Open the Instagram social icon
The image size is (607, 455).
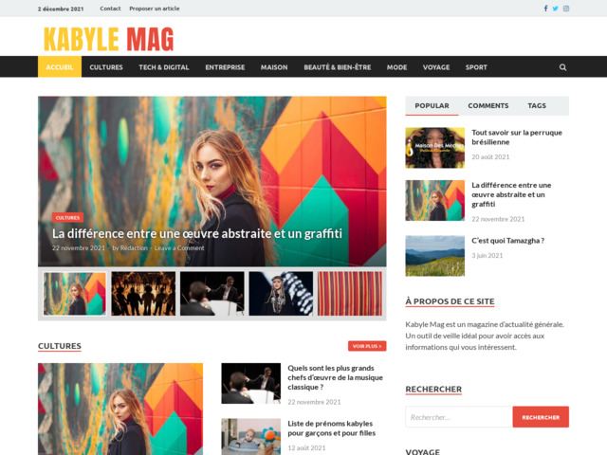(x=566, y=9)
